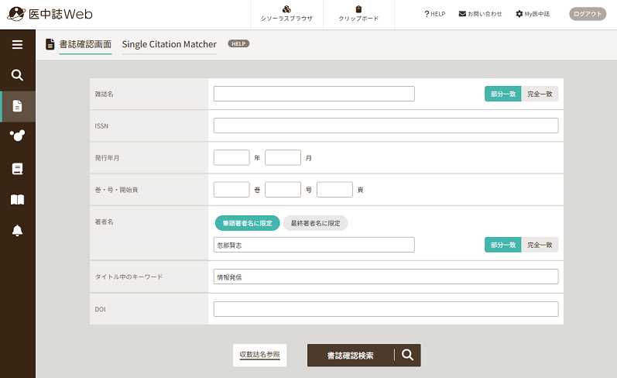Click the ISSN input field
The image size is (617, 378).
point(386,125)
